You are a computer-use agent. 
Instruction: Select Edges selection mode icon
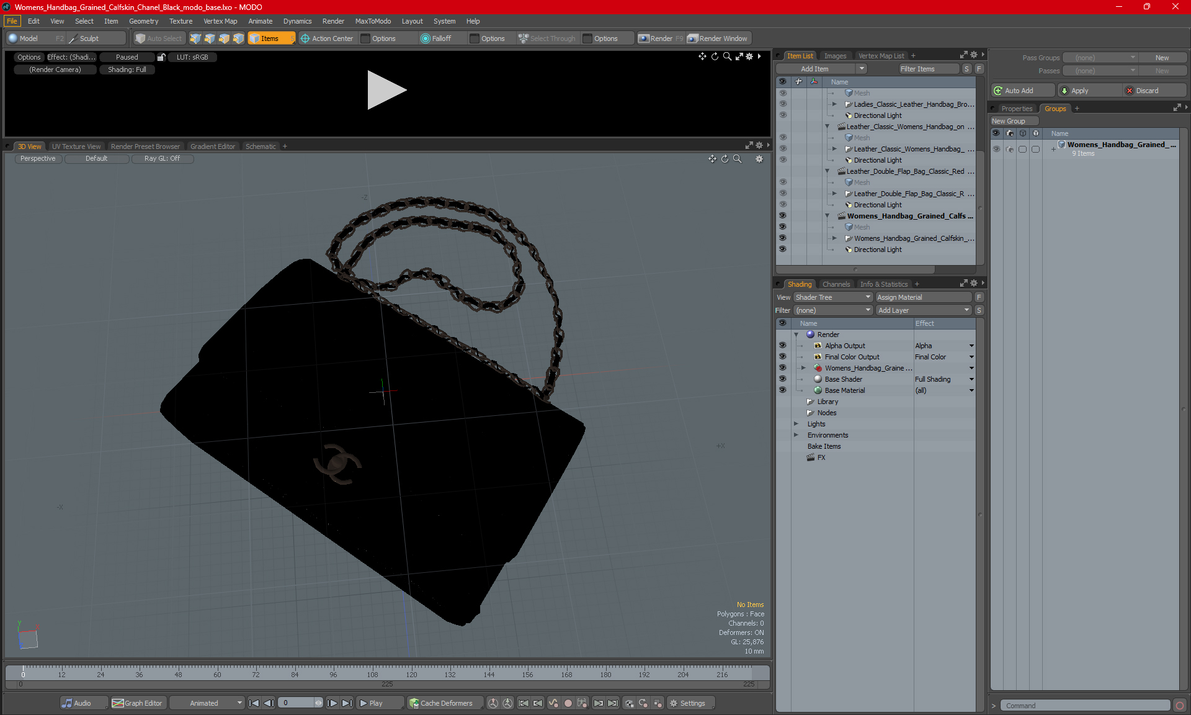pyautogui.click(x=210, y=38)
